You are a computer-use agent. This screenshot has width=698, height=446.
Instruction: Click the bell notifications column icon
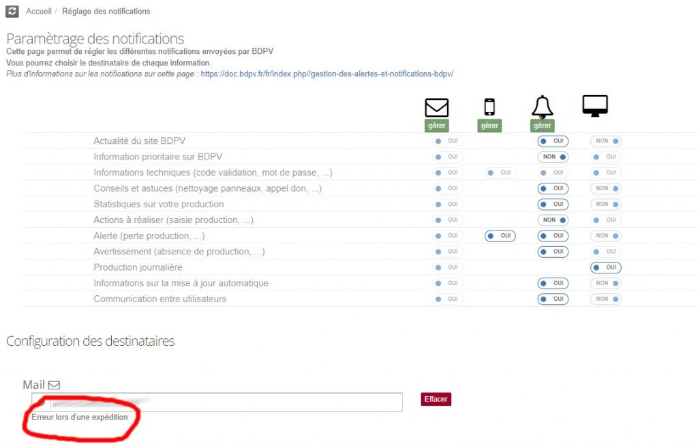coord(541,107)
